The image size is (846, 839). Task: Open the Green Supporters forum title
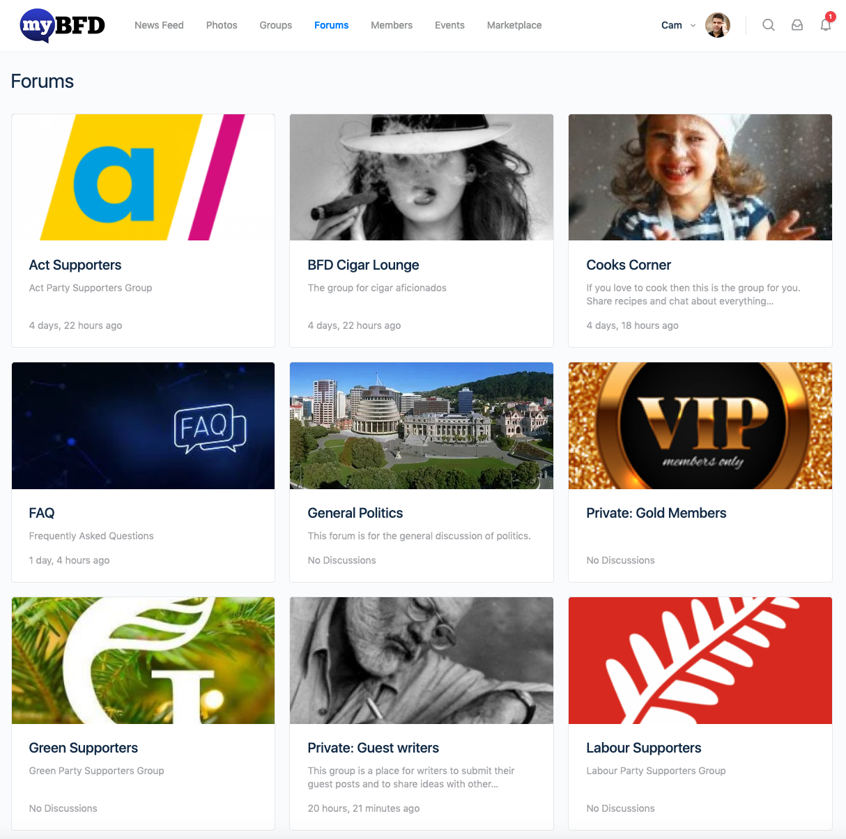pyautogui.click(x=84, y=748)
